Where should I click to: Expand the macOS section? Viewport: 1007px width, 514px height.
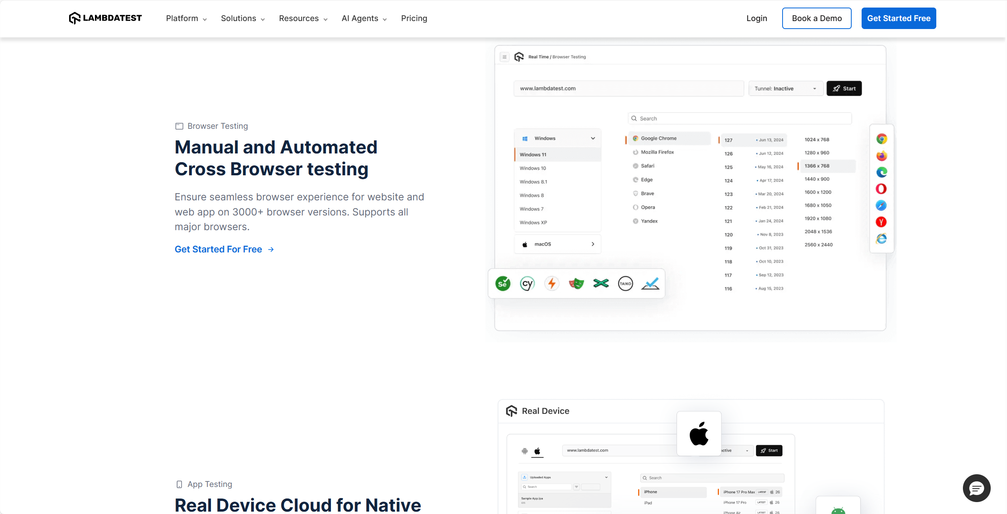coord(558,244)
